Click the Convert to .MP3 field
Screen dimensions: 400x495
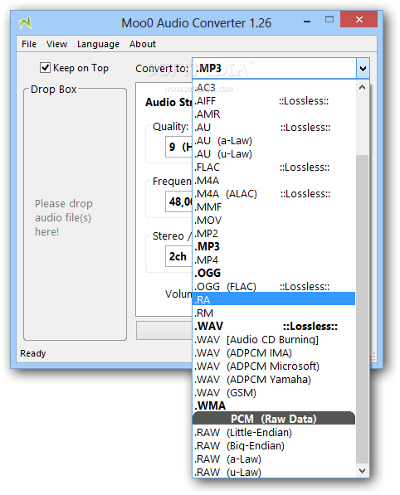tap(274, 68)
